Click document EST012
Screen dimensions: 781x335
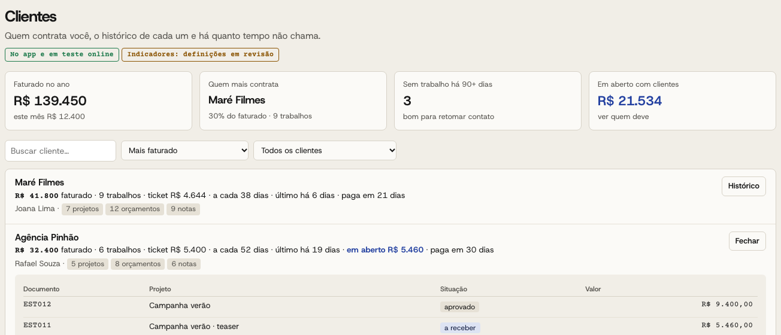pos(37,304)
